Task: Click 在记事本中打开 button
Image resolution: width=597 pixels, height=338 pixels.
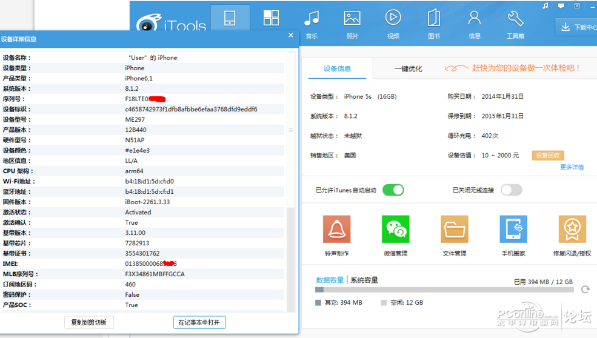Action: click(x=199, y=322)
